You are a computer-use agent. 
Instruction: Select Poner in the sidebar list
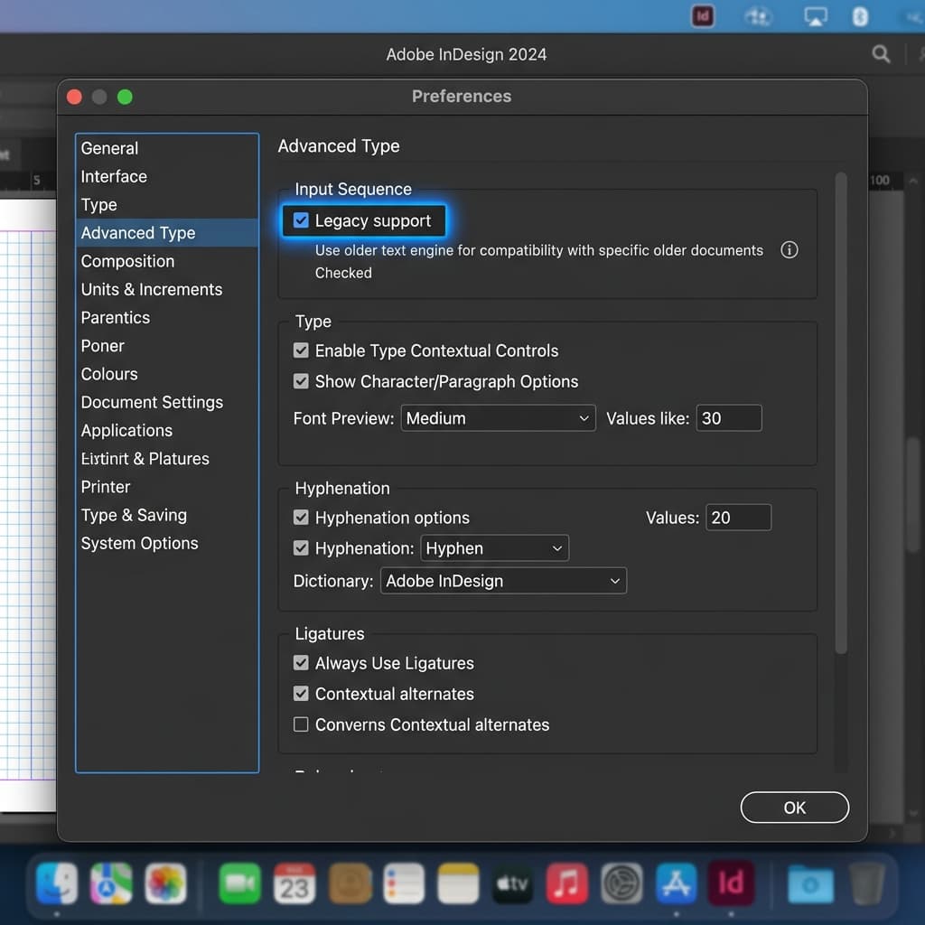167,346
